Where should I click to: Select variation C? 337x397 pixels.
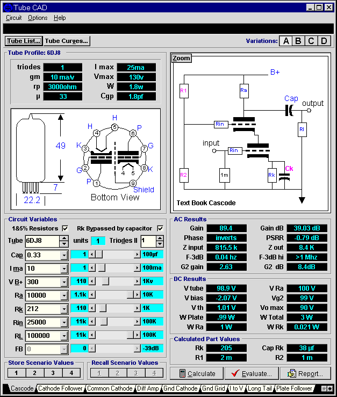(311, 41)
